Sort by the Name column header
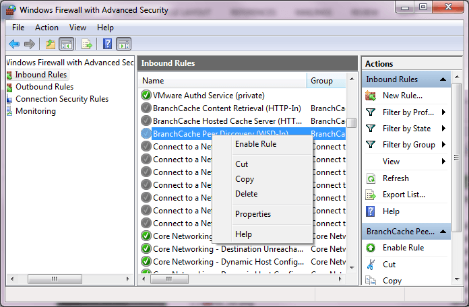 point(222,81)
